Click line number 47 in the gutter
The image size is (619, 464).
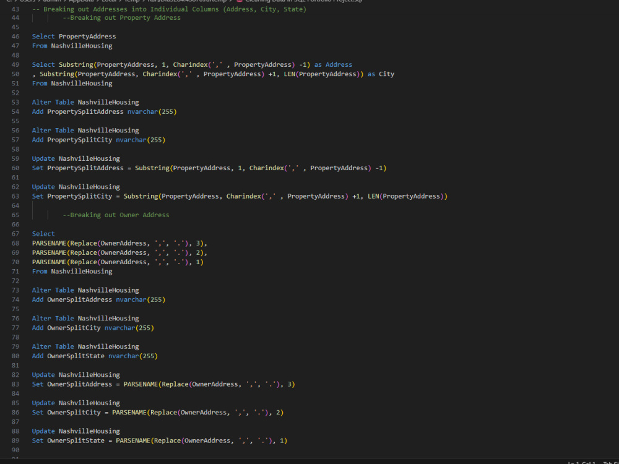[x=15, y=46]
